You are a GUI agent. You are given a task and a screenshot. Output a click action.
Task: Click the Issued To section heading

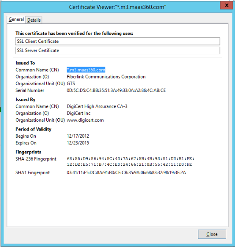(x=25, y=63)
